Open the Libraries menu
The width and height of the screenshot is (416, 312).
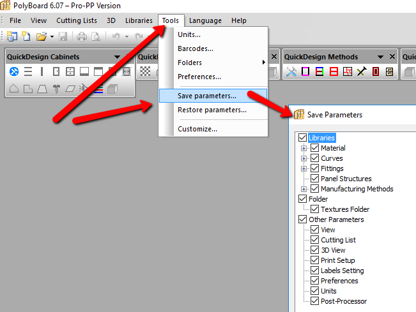click(139, 20)
